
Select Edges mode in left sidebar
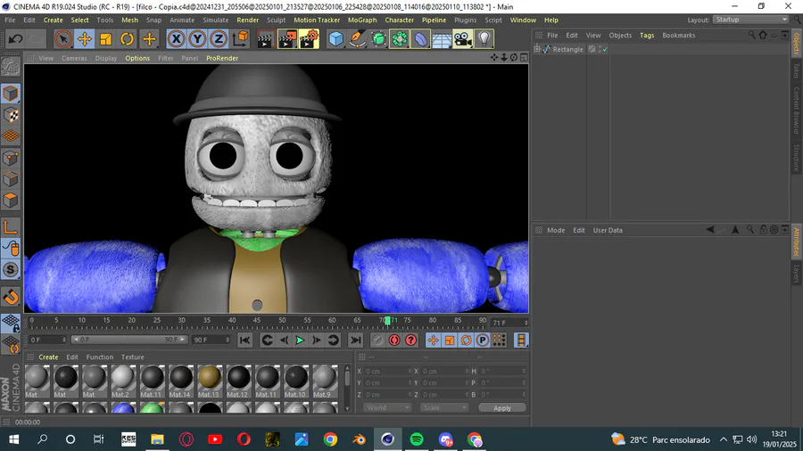[11, 179]
